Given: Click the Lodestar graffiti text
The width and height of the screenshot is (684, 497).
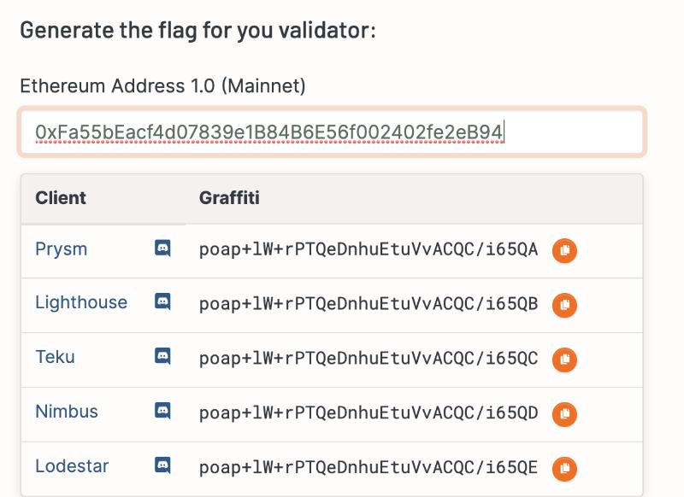Looking at the screenshot, I should tap(369, 466).
